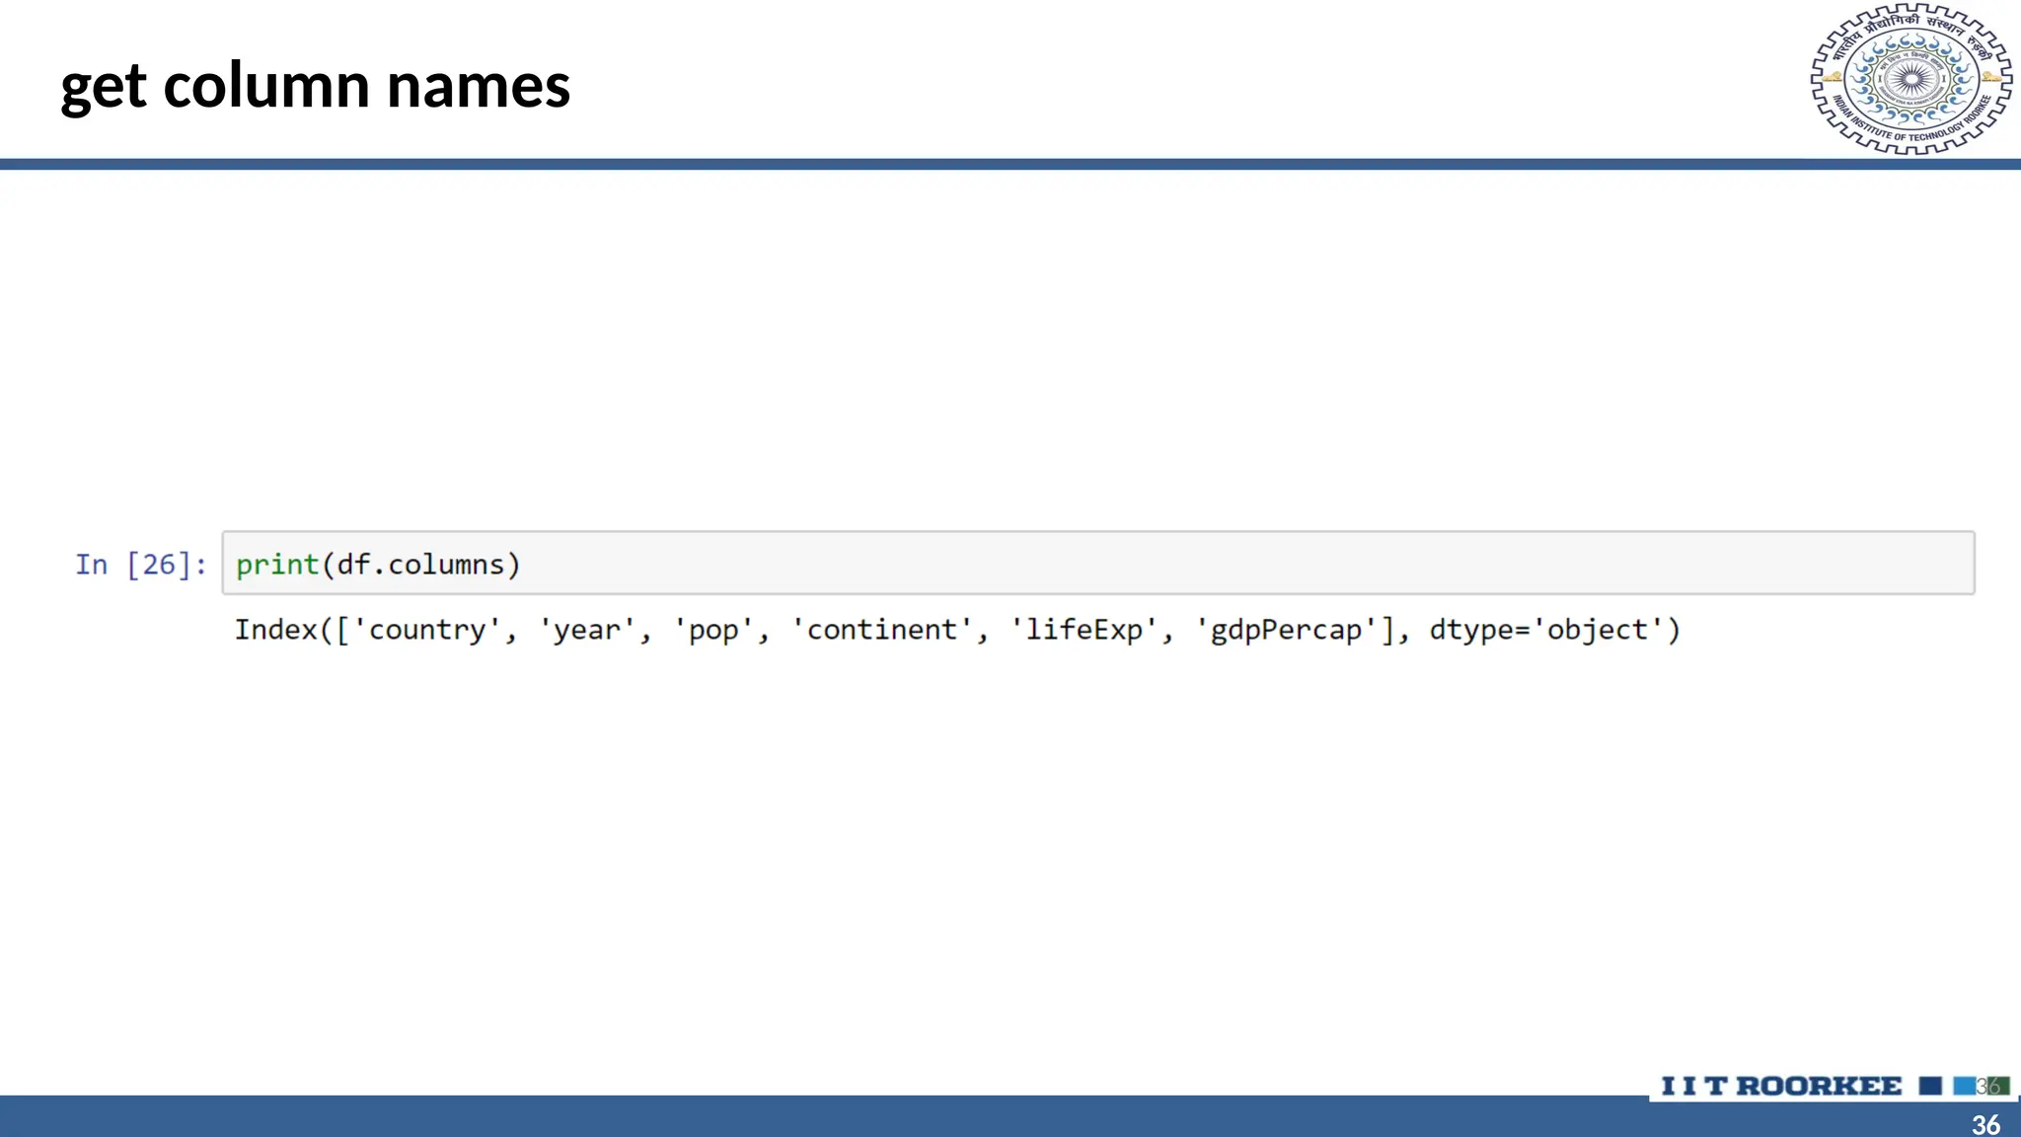The width and height of the screenshot is (2021, 1137).
Task: Click slide number 36 in bottom corner
Action: 1985,1124
